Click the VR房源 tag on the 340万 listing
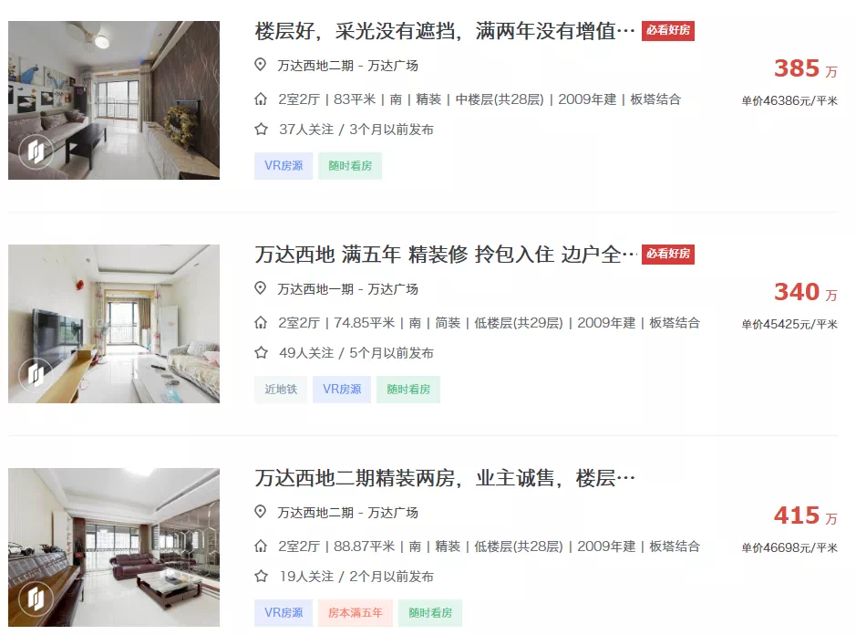The image size is (856, 635). click(x=342, y=389)
